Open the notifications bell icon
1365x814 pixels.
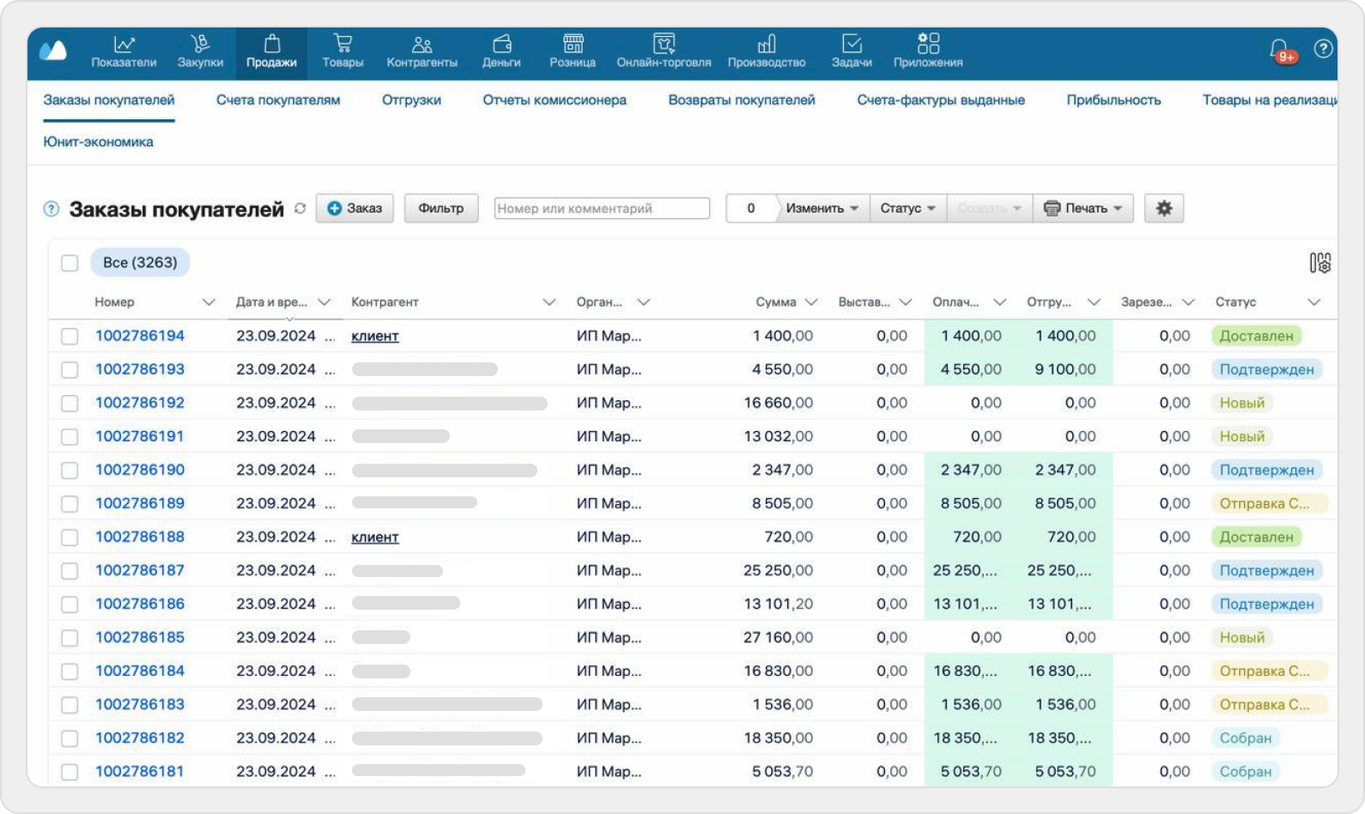(x=1279, y=50)
